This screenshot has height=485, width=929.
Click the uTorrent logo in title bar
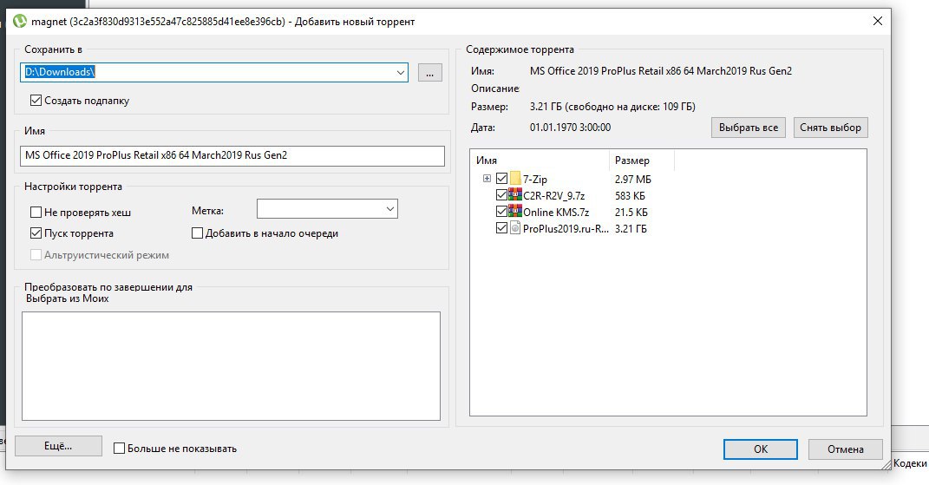click(20, 22)
